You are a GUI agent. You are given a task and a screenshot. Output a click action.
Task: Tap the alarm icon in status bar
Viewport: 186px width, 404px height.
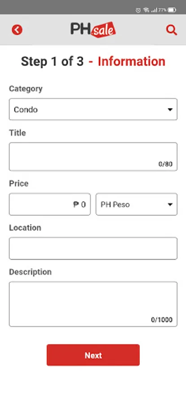pos(138,10)
